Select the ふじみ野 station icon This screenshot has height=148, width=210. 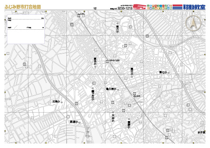134,94
